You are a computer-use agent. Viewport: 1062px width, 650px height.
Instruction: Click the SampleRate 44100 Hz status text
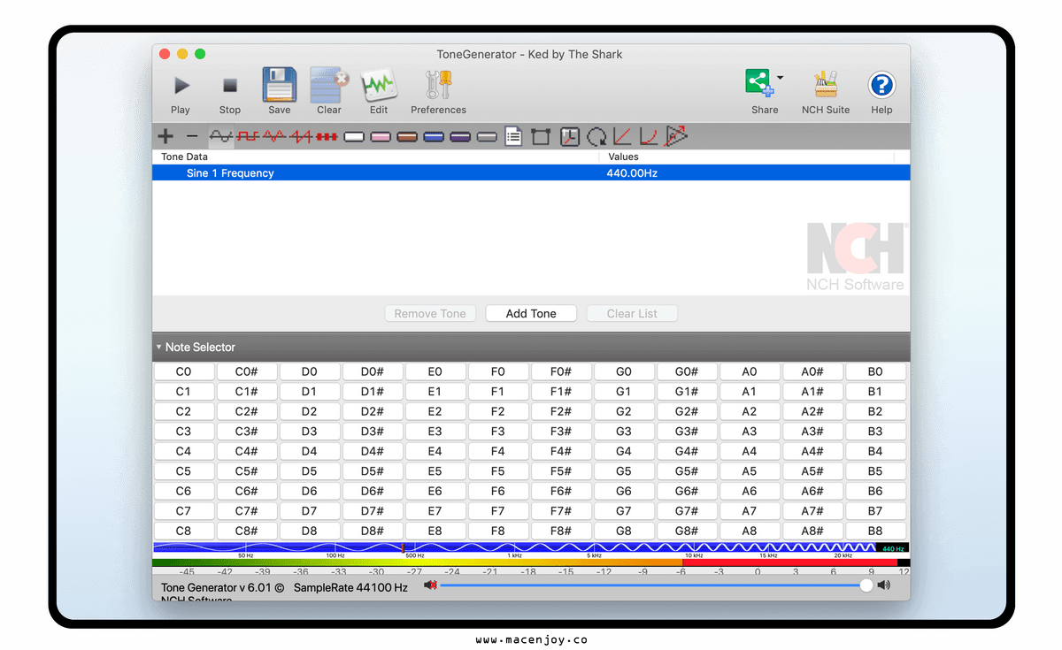(350, 587)
